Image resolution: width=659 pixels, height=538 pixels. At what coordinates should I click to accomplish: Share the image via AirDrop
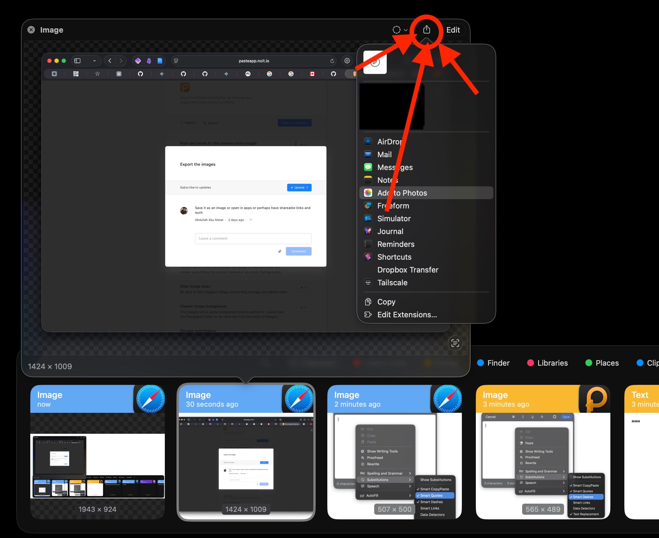tap(426, 141)
